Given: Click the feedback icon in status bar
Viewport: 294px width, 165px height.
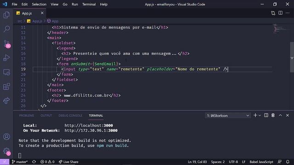Looking at the screenshot, I should pyautogui.click(x=279, y=162).
